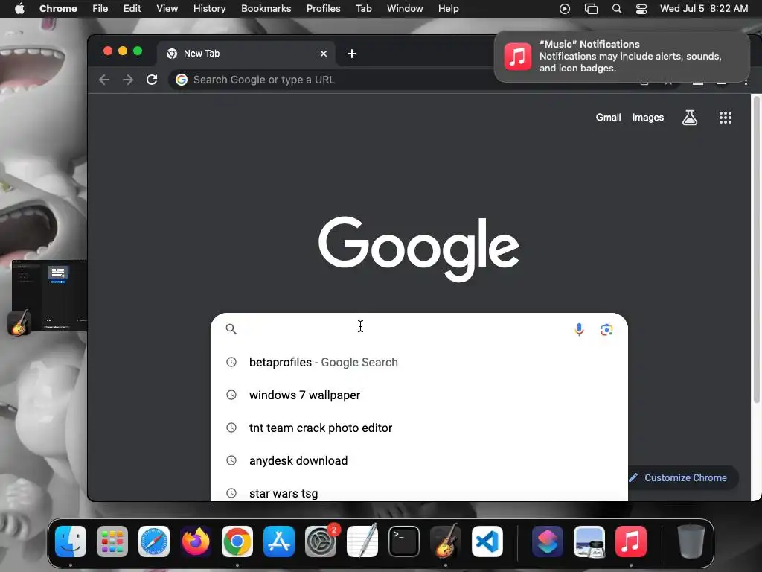Open the Trash in the Dock
762x572 pixels.
pyautogui.click(x=691, y=541)
